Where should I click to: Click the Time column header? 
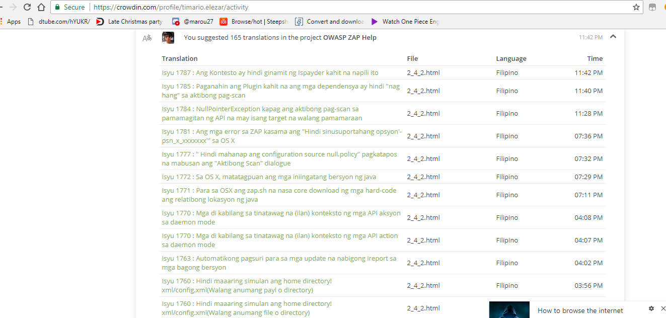point(595,58)
